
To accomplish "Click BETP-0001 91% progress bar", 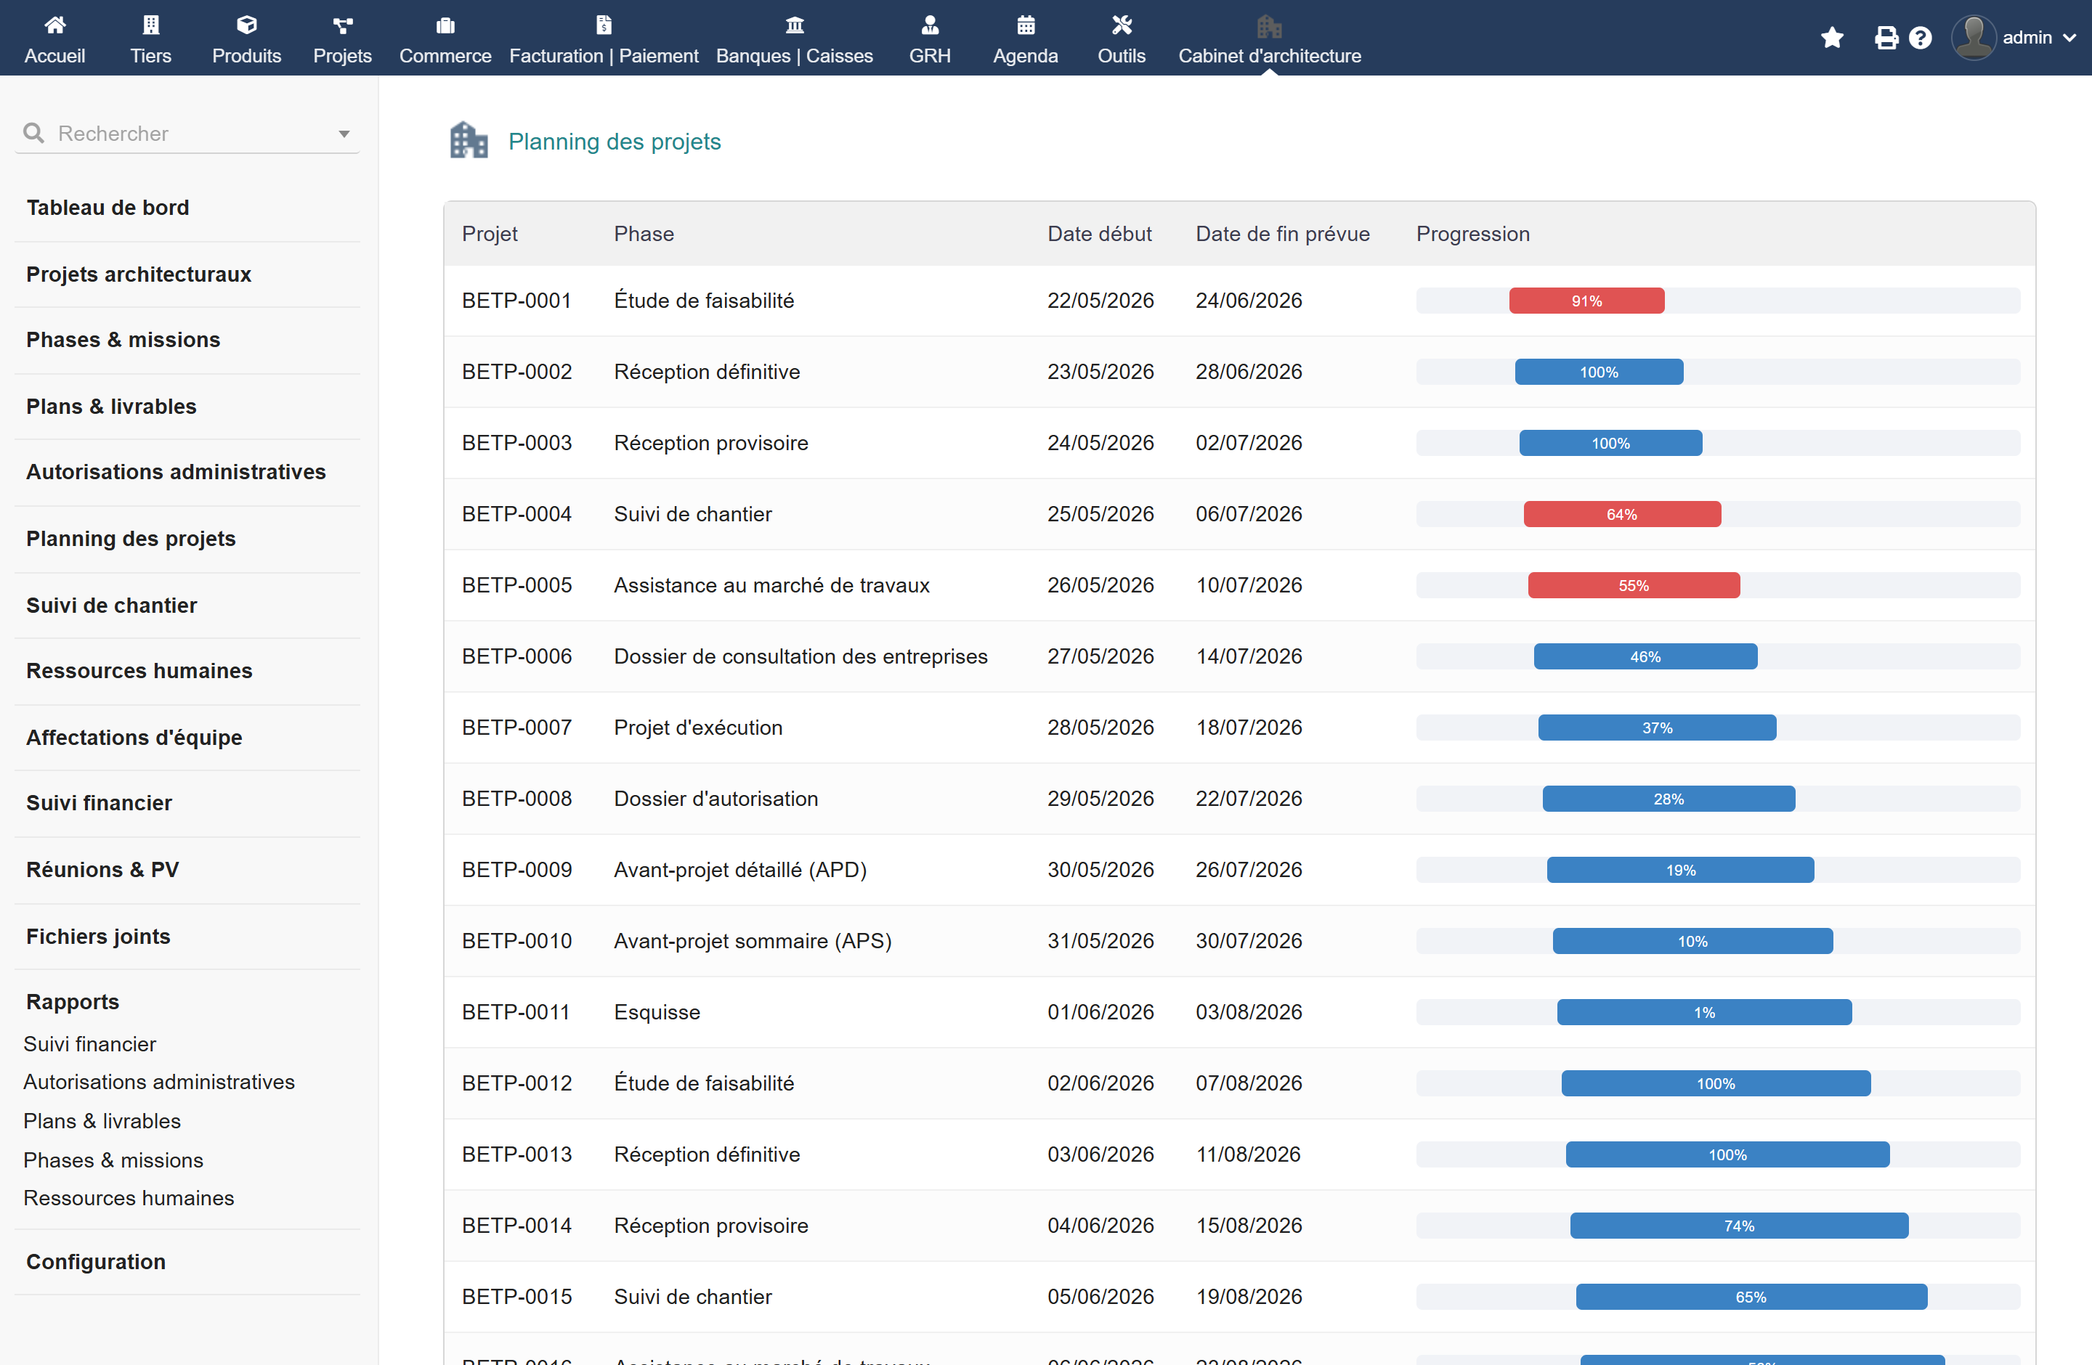I will pyautogui.click(x=1586, y=301).
